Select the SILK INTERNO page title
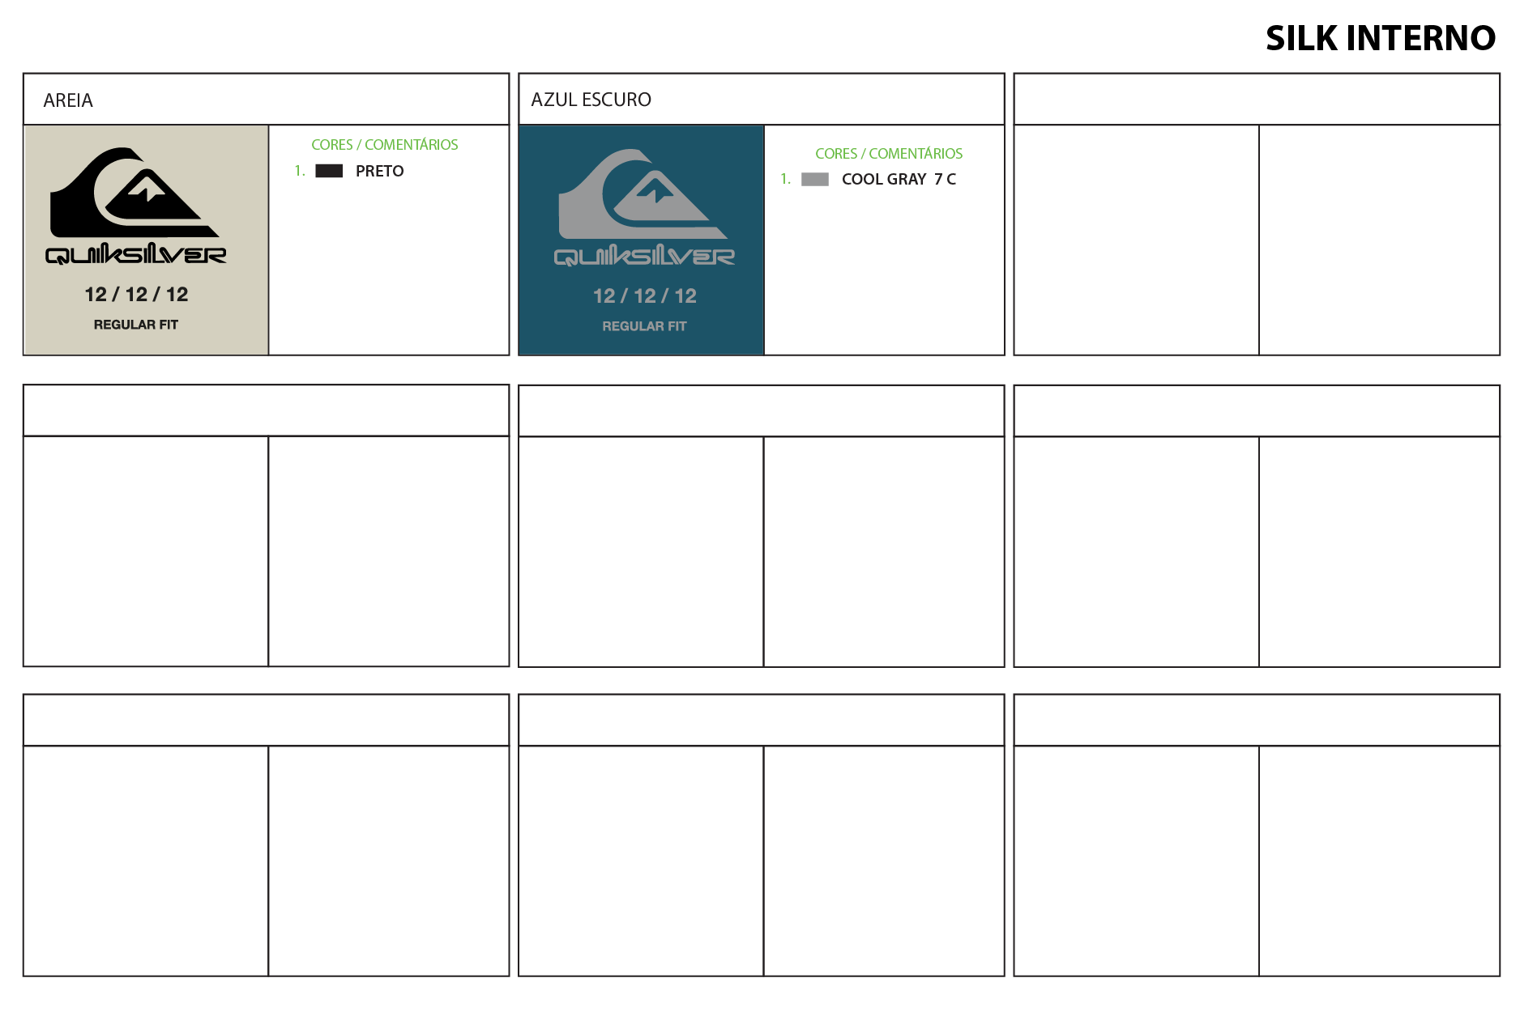The width and height of the screenshot is (1520, 1012). point(1380,38)
